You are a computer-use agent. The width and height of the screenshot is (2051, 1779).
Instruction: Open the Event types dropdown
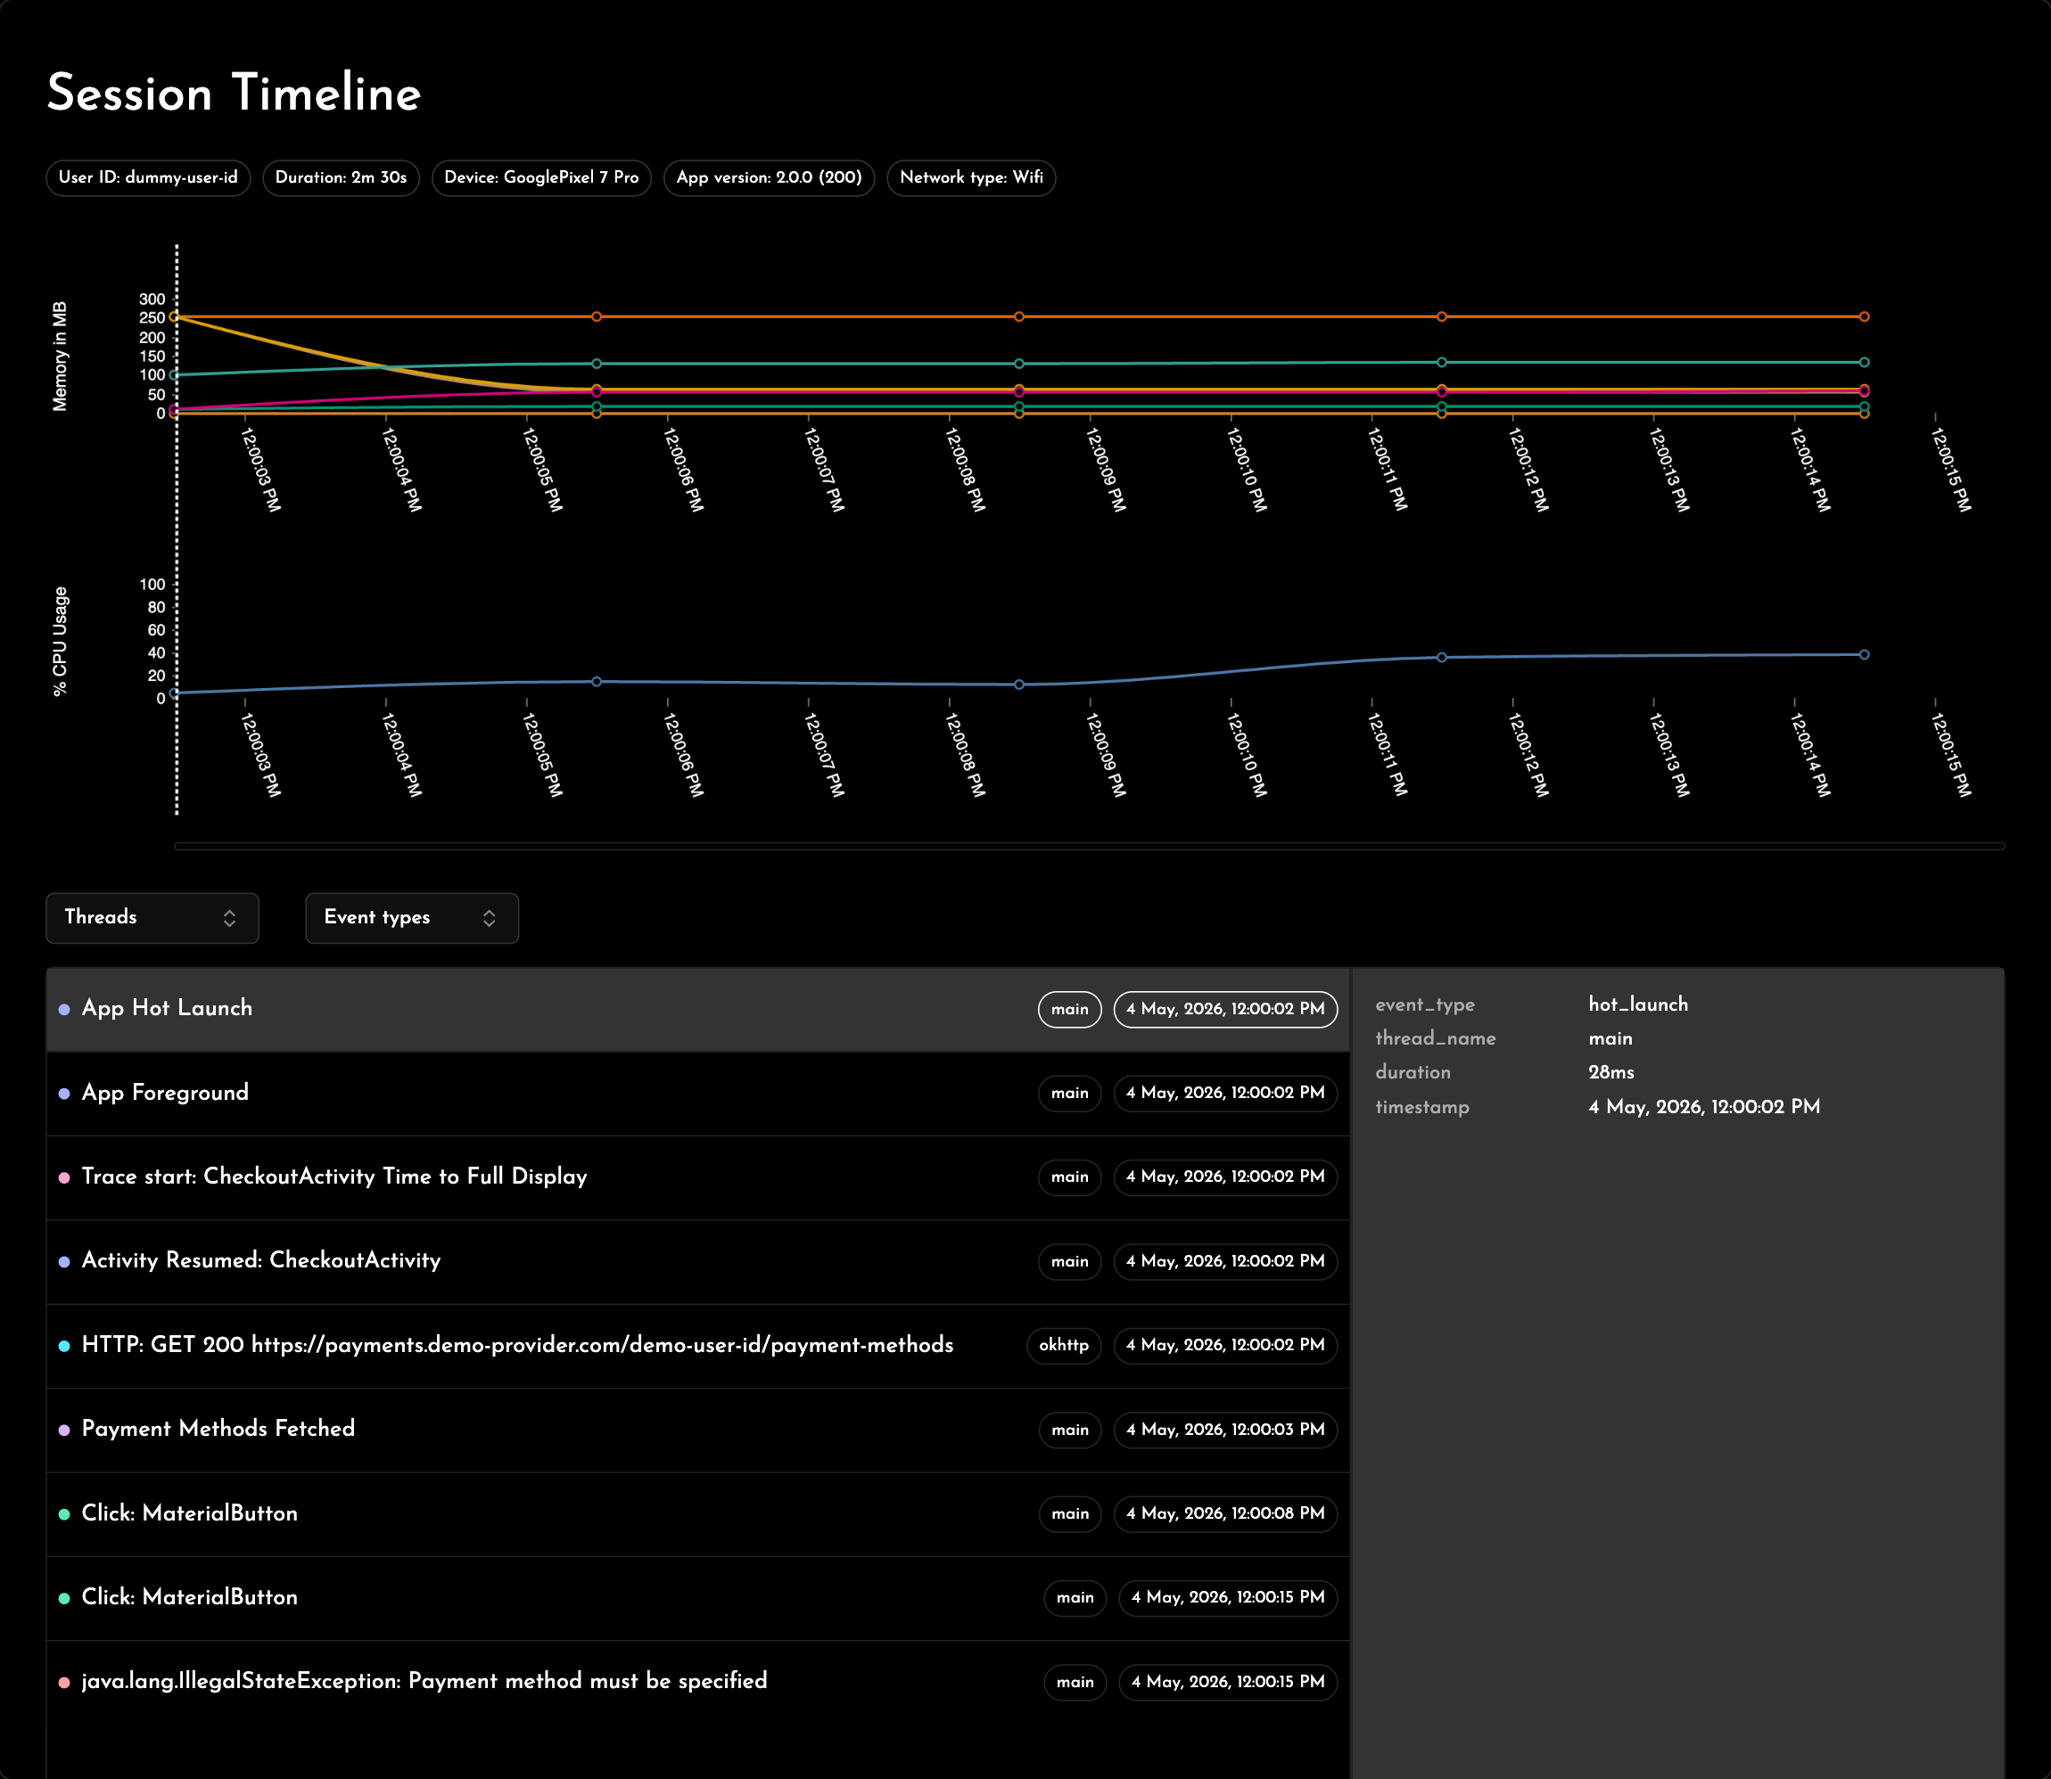pos(411,917)
